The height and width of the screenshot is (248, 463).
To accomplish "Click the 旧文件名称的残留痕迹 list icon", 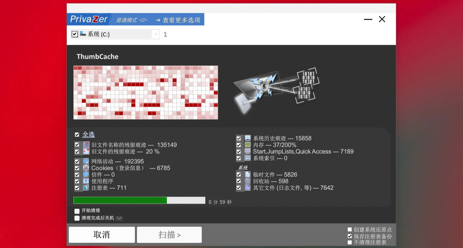I will pyautogui.click(x=86, y=145).
